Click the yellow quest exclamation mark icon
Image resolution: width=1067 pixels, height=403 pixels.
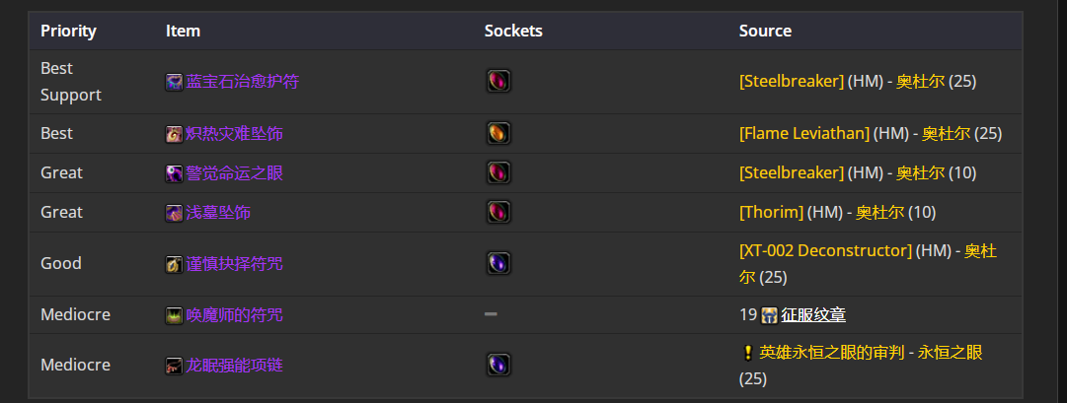(748, 353)
